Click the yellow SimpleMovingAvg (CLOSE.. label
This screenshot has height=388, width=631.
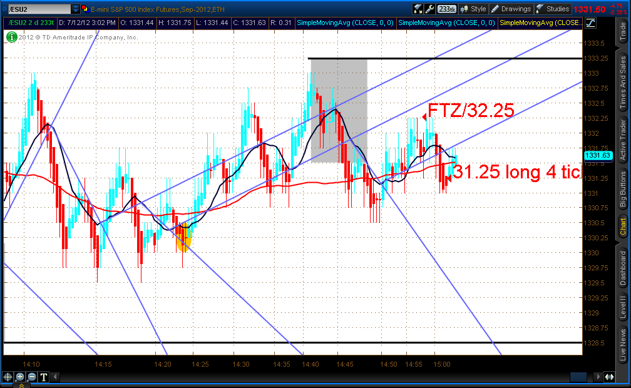(541, 23)
